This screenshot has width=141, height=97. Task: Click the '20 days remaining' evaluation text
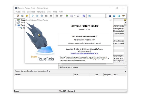click(84, 44)
